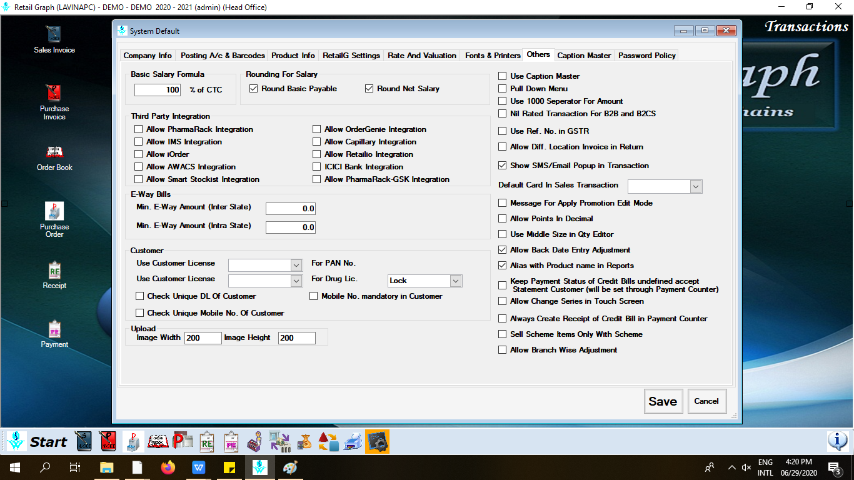Switch to the Company Info tab
The image size is (854, 480).
tap(148, 56)
